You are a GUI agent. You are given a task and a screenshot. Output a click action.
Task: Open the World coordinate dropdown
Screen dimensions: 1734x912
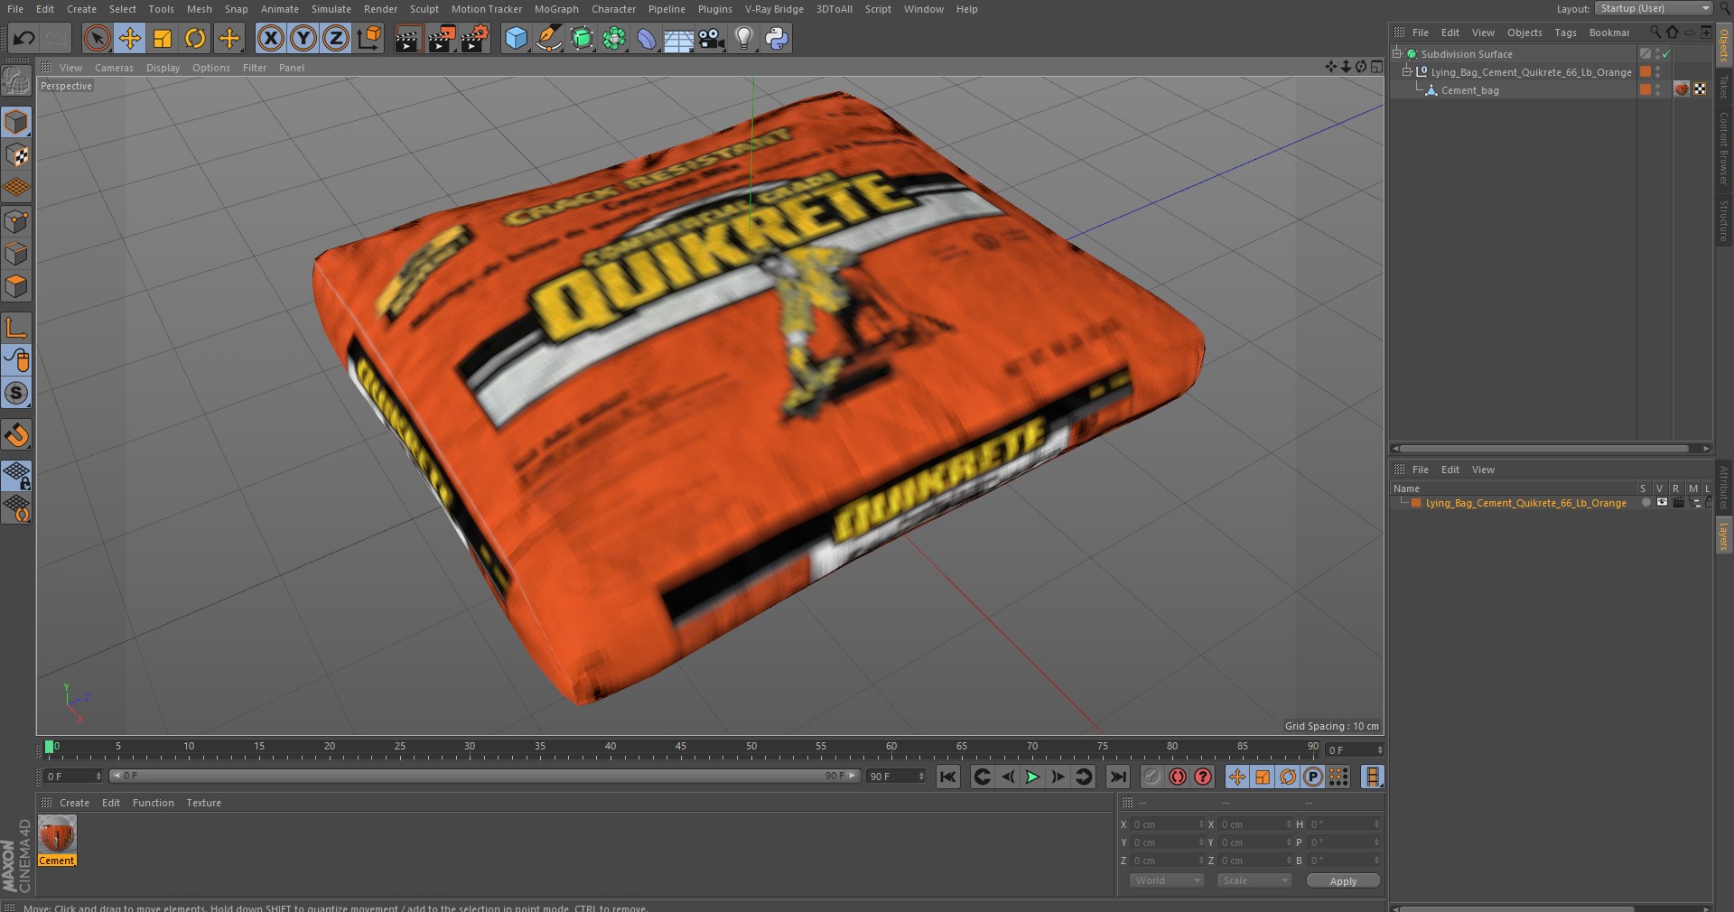1167,880
